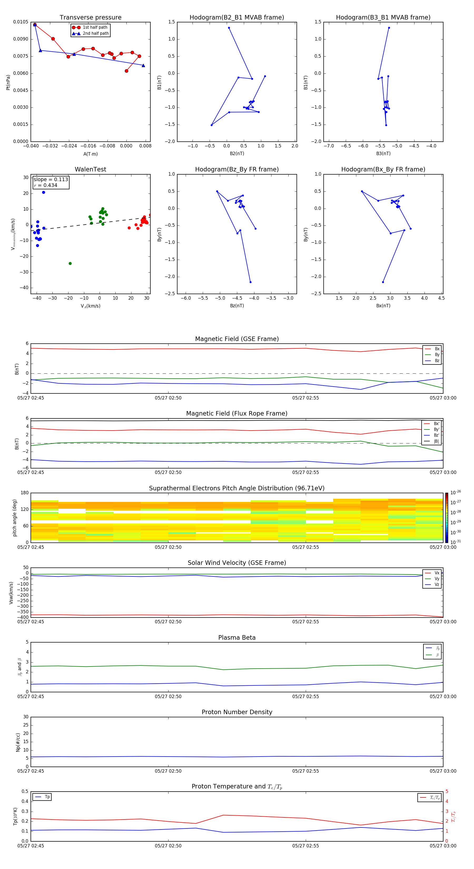
Task: Click the "Hodogram(B3_B1 MVAB frame)" title
Action: [x=383, y=18]
